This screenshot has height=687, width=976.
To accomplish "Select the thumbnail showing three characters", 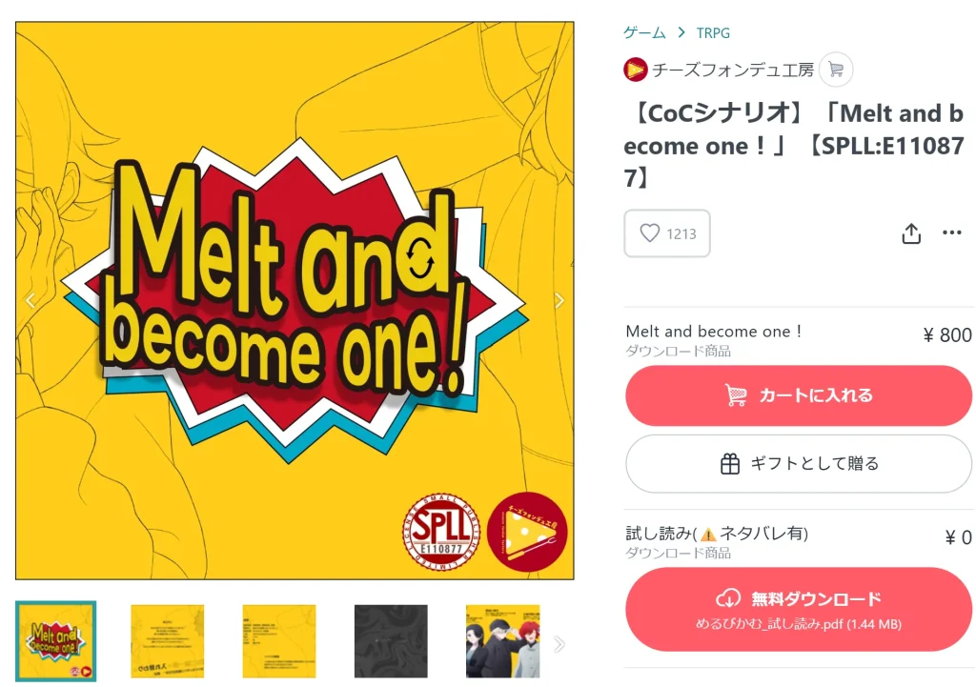I will click(502, 641).
